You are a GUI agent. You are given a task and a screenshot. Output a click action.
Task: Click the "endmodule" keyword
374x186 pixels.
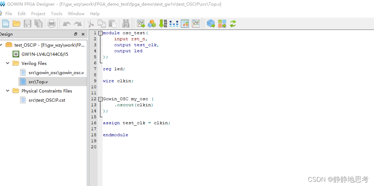[116, 135]
